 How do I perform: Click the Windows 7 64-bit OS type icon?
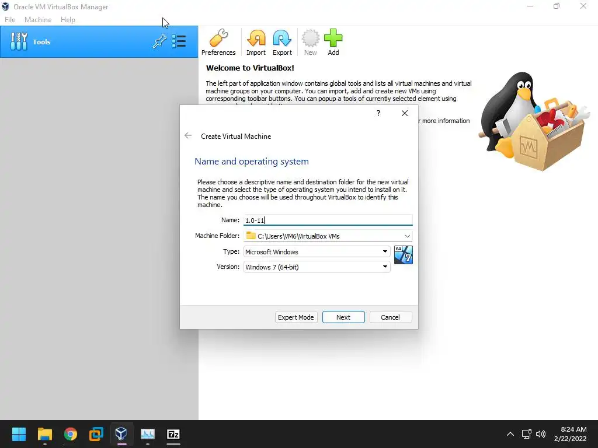click(x=403, y=255)
